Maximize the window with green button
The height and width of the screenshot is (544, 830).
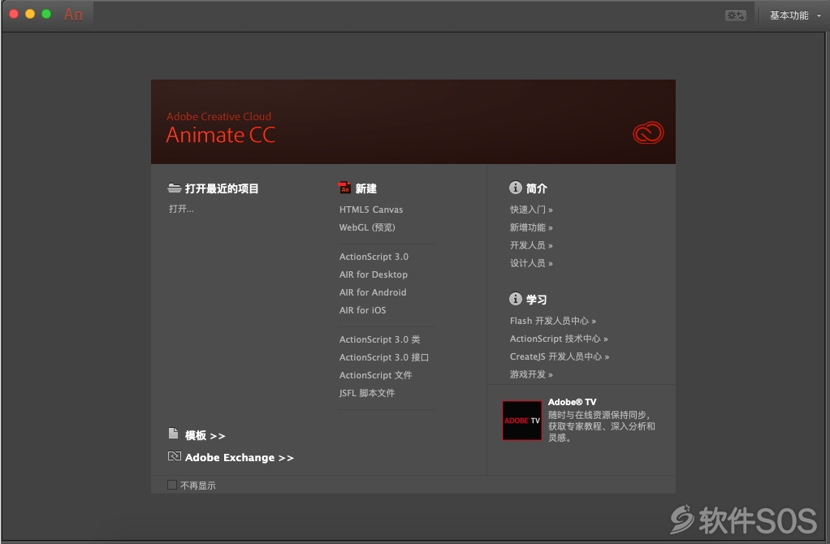(x=46, y=15)
